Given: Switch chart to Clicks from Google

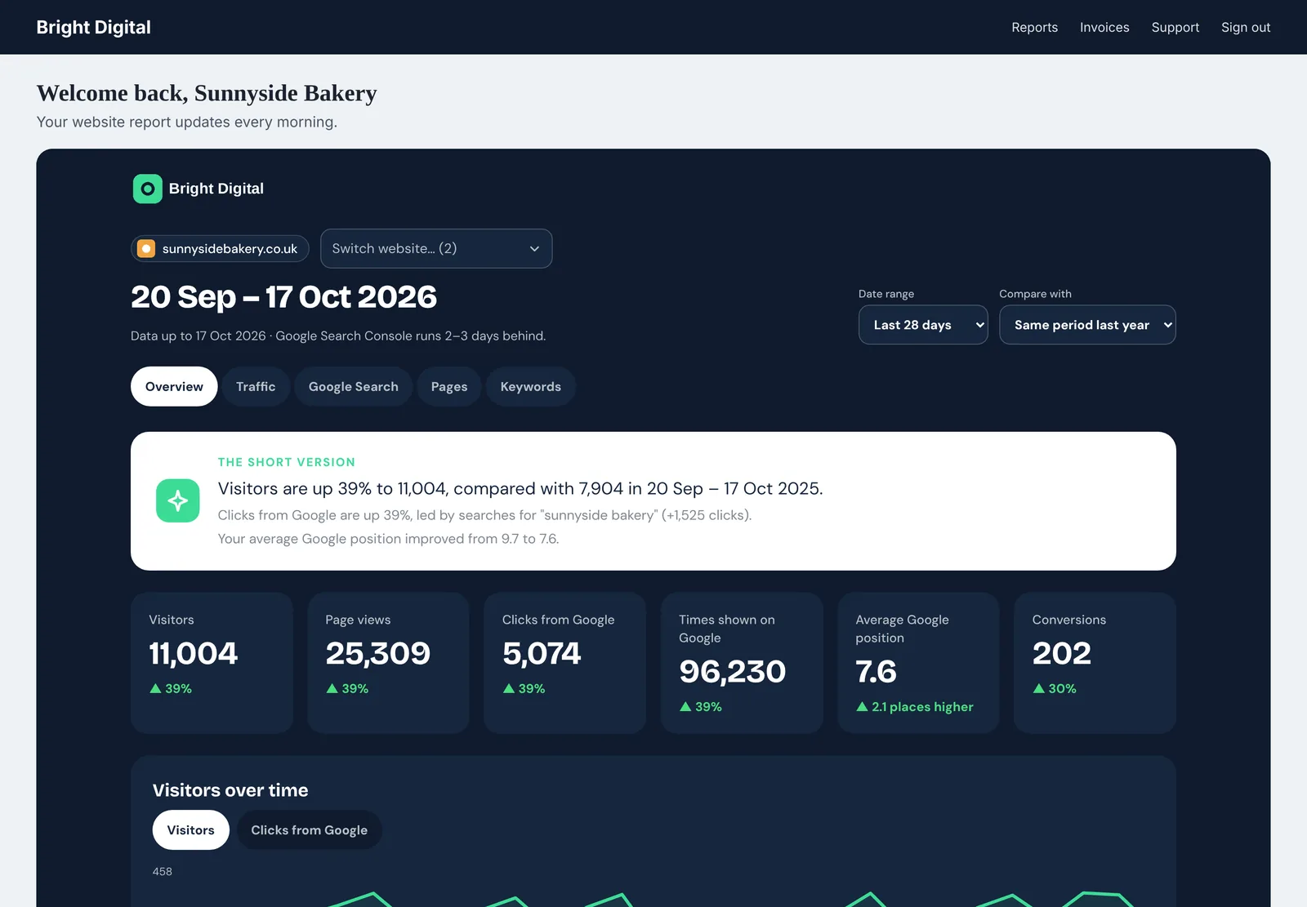Looking at the screenshot, I should [310, 830].
